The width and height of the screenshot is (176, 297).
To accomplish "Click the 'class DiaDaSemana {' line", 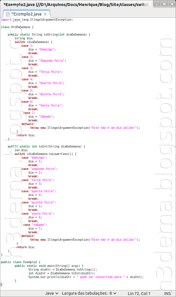I will (x=17, y=27).
